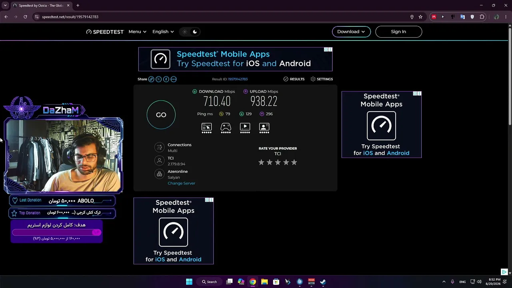Copy the share link icon
Screen dimensions: 512x288
pos(151,79)
